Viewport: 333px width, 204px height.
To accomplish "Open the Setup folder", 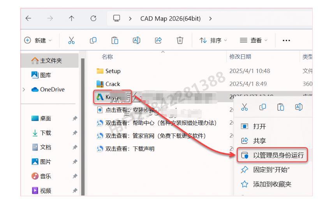I will (x=113, y=71).
